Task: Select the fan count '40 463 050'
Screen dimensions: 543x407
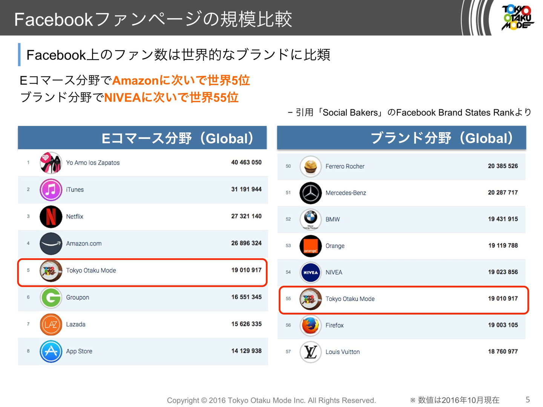Action: pos(246,162)
